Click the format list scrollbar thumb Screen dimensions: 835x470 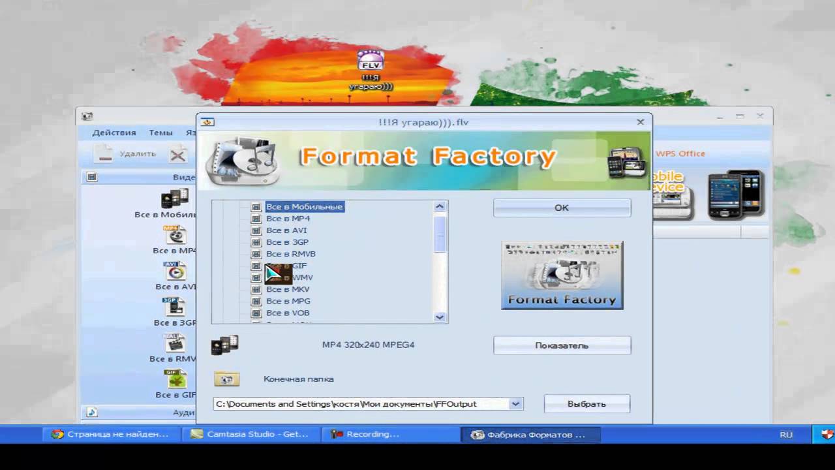coord(440,234)
